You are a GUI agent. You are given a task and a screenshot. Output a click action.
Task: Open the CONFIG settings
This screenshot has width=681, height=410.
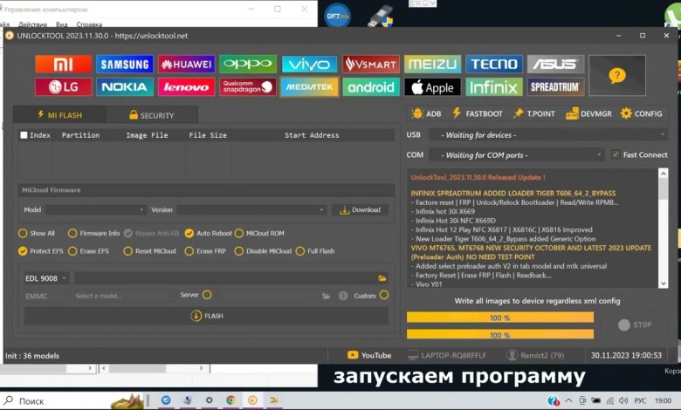tap(642, 113)
